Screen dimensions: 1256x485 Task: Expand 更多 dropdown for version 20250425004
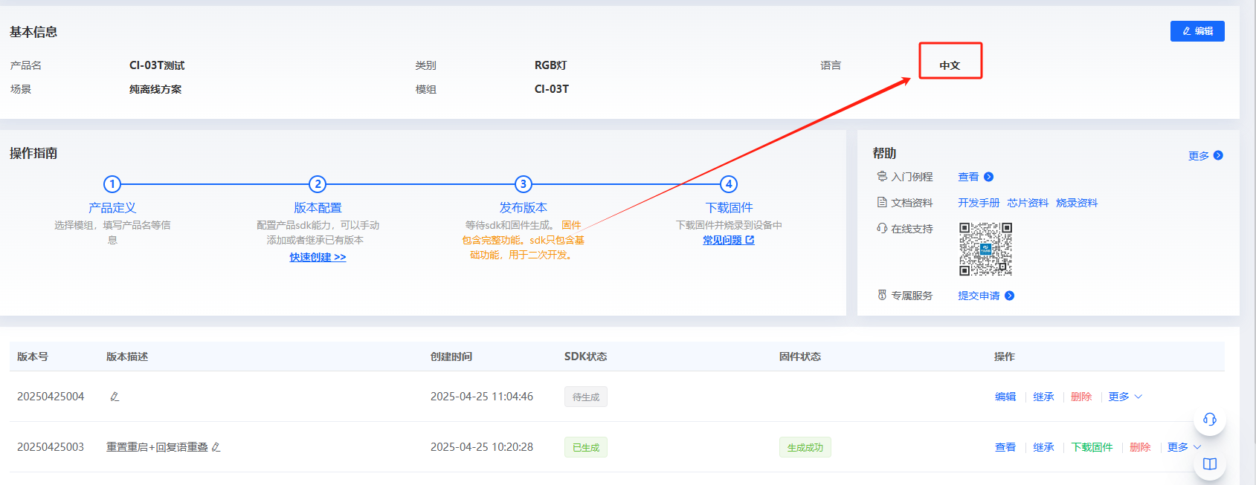coord(1125,397)
